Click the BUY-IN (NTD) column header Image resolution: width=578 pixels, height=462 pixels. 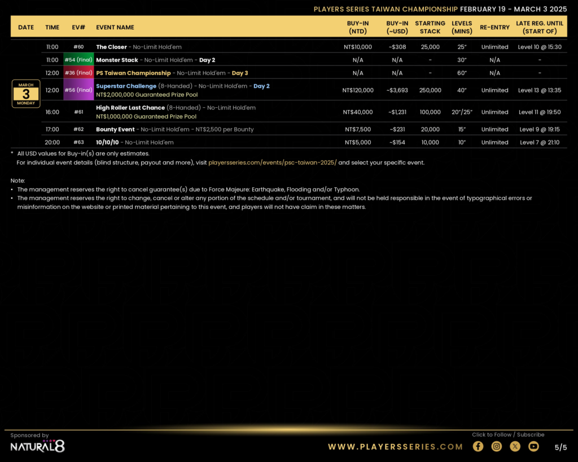[x=358, y=27]
